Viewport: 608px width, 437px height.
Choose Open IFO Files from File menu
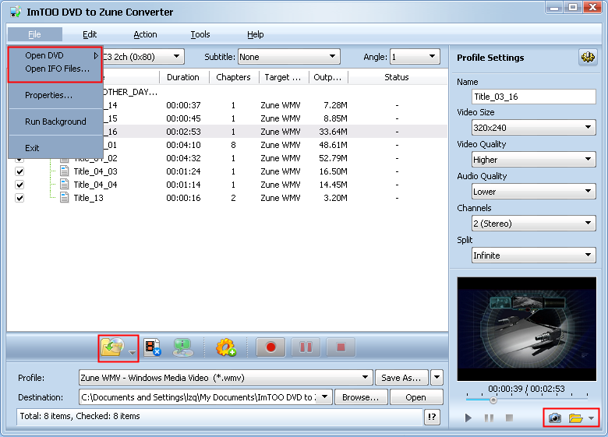click(55, 69)
